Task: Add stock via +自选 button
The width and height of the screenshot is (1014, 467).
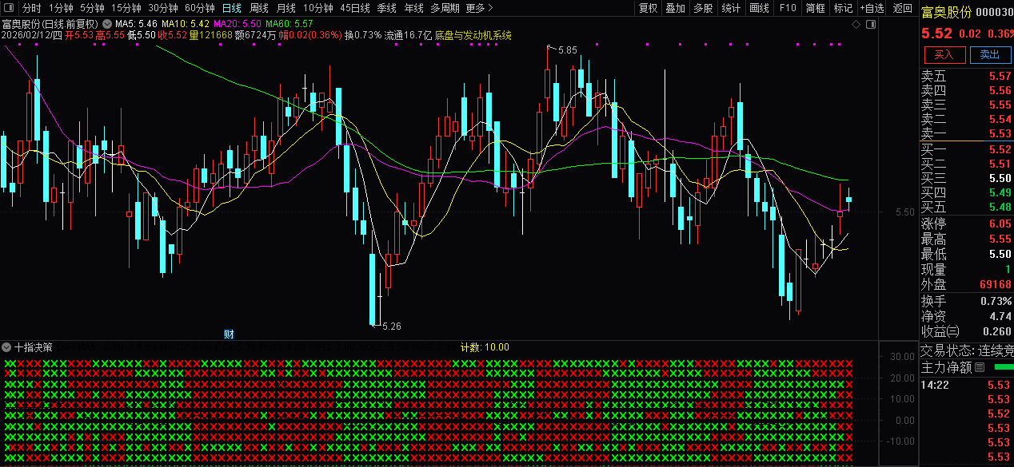Action: pyautogui.click(x=872, y=8)
